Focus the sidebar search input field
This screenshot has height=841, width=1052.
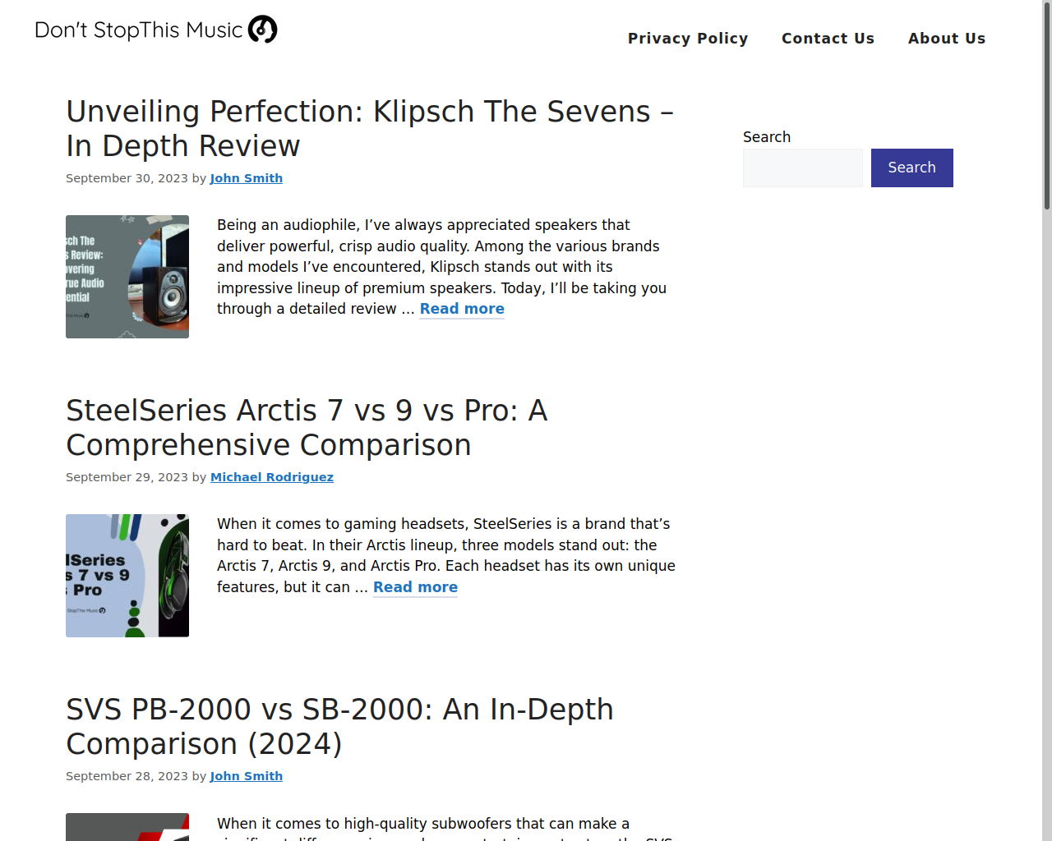[803, 168]
